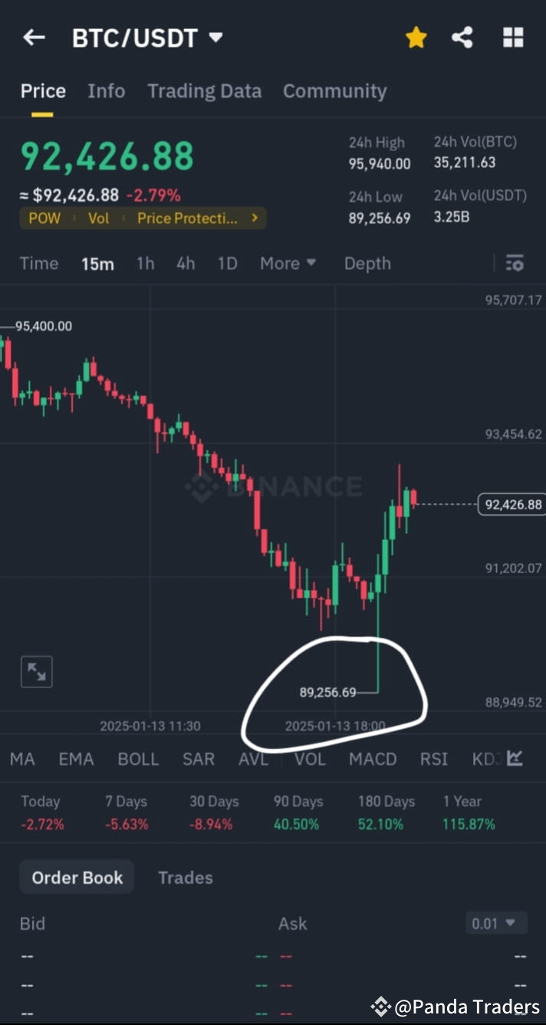Enable the RSI indicator
This screenshot has width=546, height=1025.
pyautogui.click(x=433, y=758)
